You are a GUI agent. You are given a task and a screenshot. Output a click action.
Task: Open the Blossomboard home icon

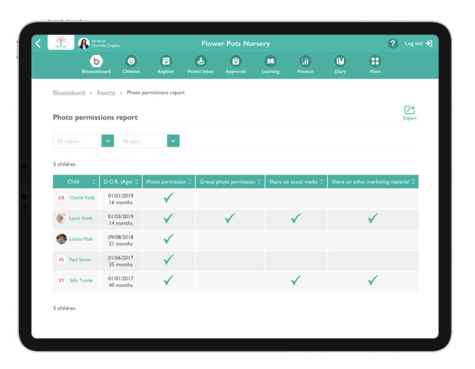(x=96, y=62)
